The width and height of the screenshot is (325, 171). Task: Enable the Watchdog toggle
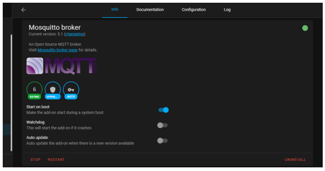[162, 125]
